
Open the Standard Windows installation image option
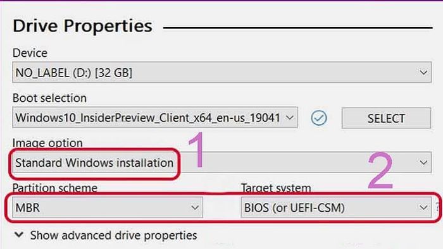point(221,162)
